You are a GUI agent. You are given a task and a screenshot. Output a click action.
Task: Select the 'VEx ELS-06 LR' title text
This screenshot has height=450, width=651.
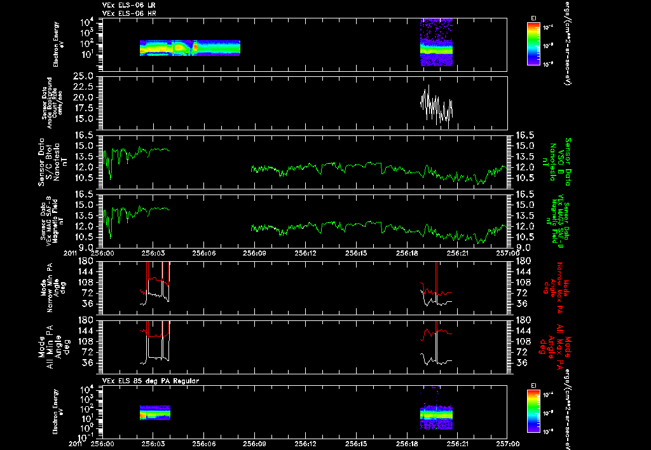point(129,5)
